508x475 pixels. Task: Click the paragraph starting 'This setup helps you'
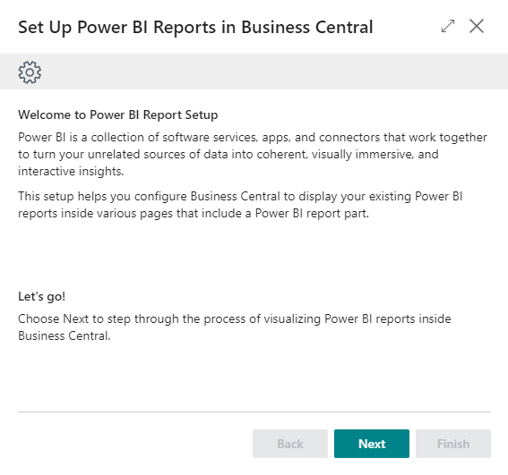240,205
